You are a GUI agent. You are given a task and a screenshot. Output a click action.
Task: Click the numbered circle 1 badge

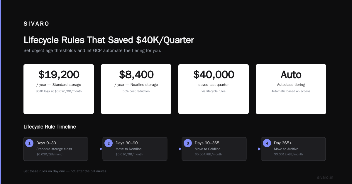pos(29,143)
